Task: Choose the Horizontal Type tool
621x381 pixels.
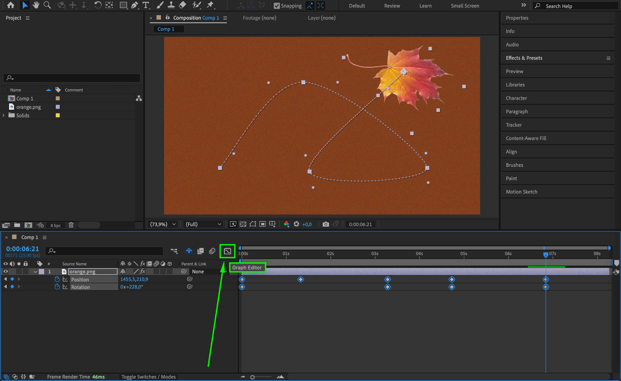Action: (146, 5)
